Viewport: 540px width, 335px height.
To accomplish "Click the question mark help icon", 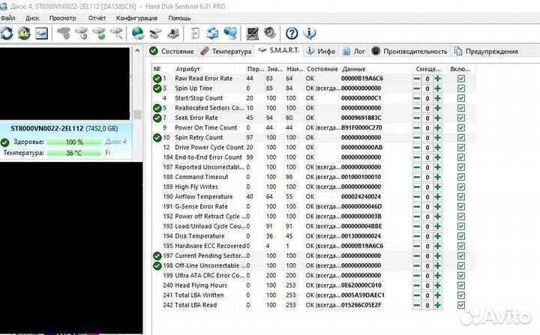I will (292, 34).
